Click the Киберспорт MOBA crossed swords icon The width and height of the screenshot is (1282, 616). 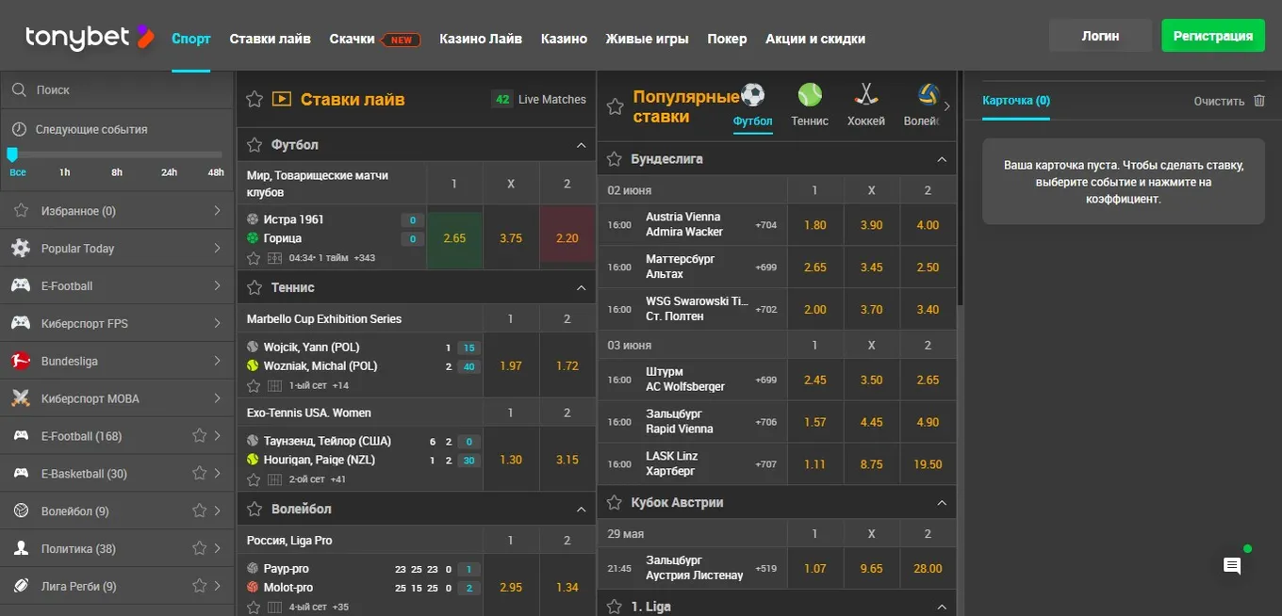(x=21, y=398)
